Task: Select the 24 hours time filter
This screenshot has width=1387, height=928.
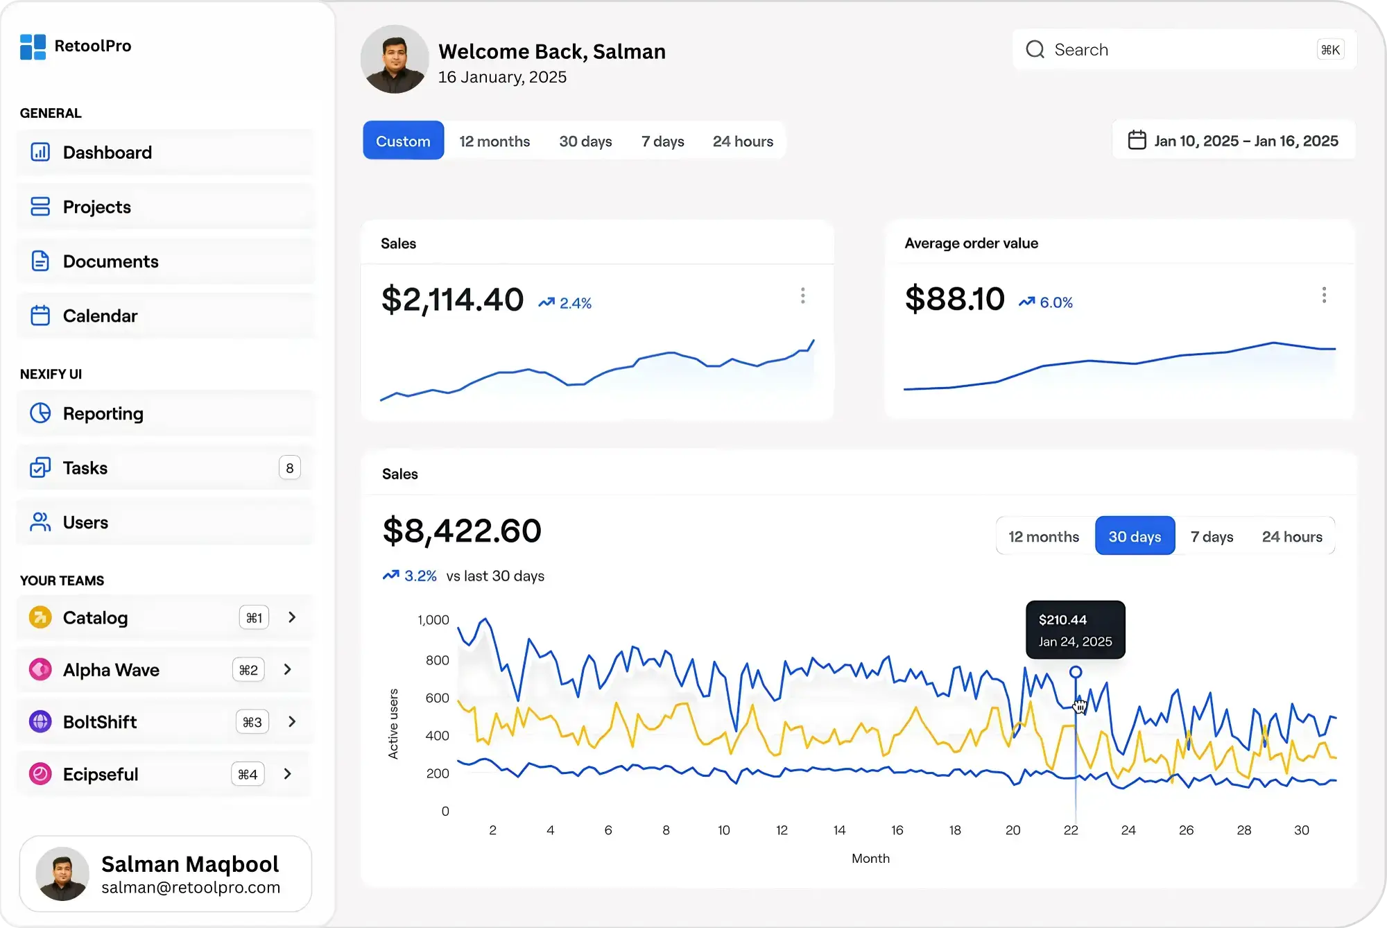Action: [743, 141]
